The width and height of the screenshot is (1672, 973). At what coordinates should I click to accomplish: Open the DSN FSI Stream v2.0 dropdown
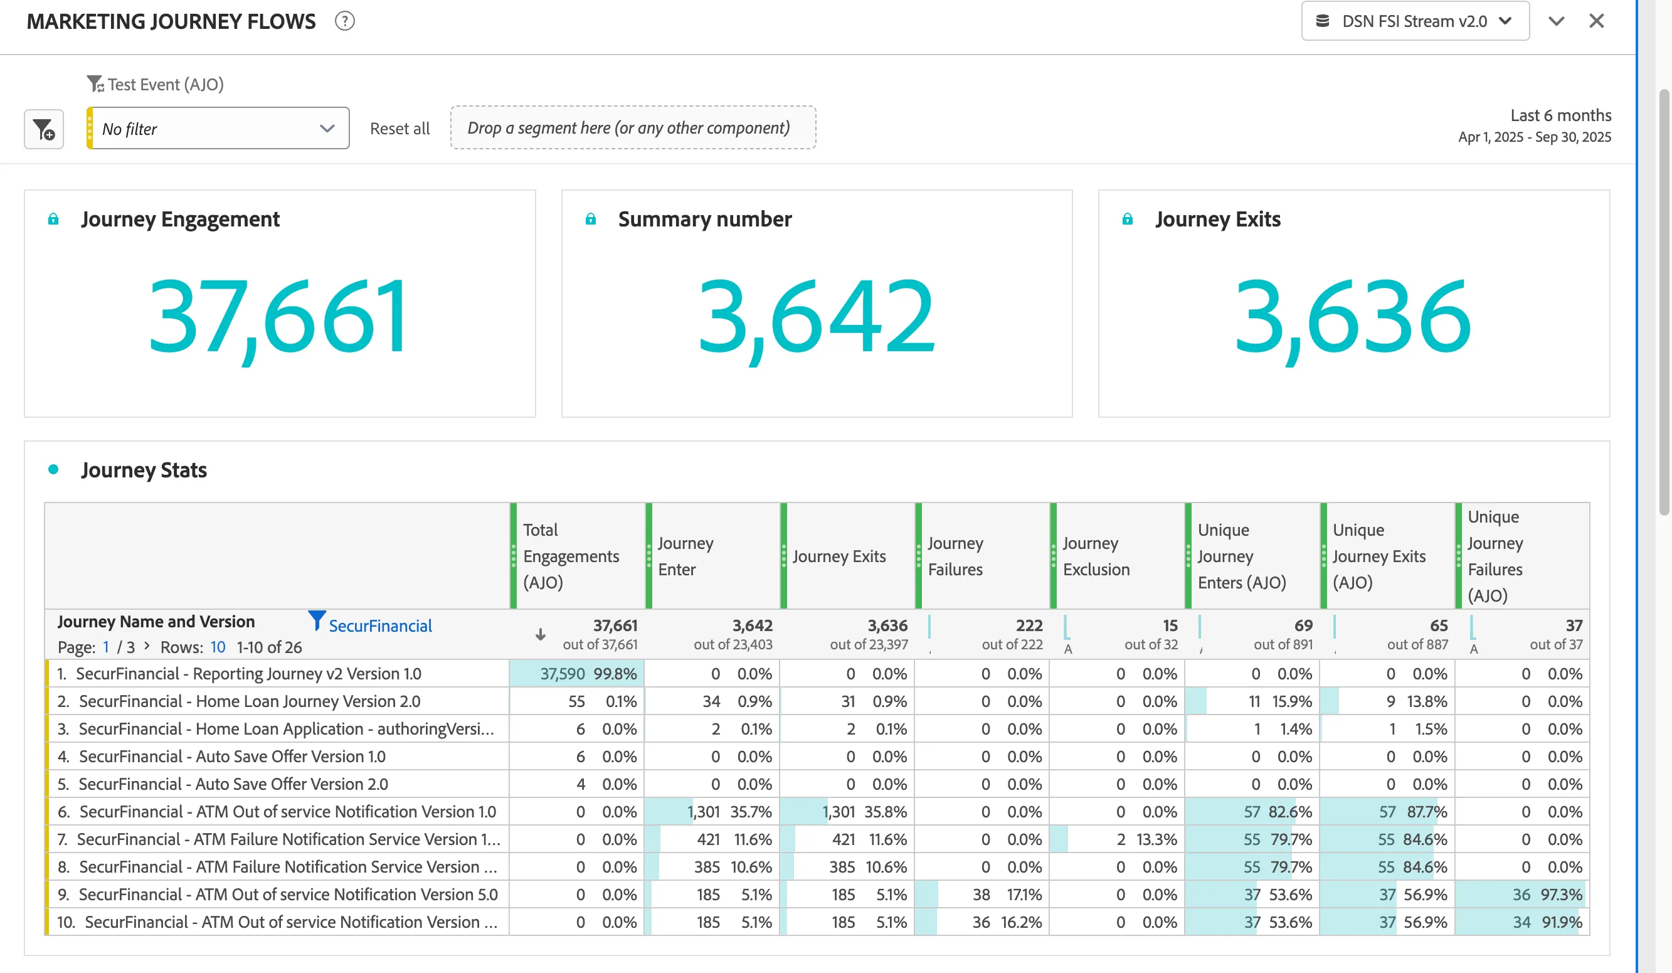tap(1415, 21)
